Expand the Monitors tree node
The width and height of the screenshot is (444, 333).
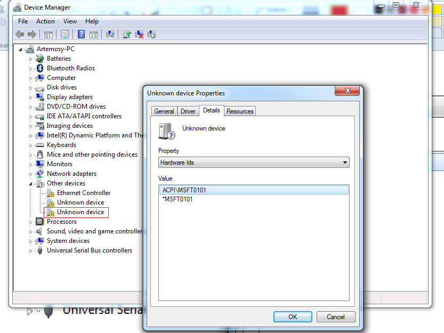30,165
